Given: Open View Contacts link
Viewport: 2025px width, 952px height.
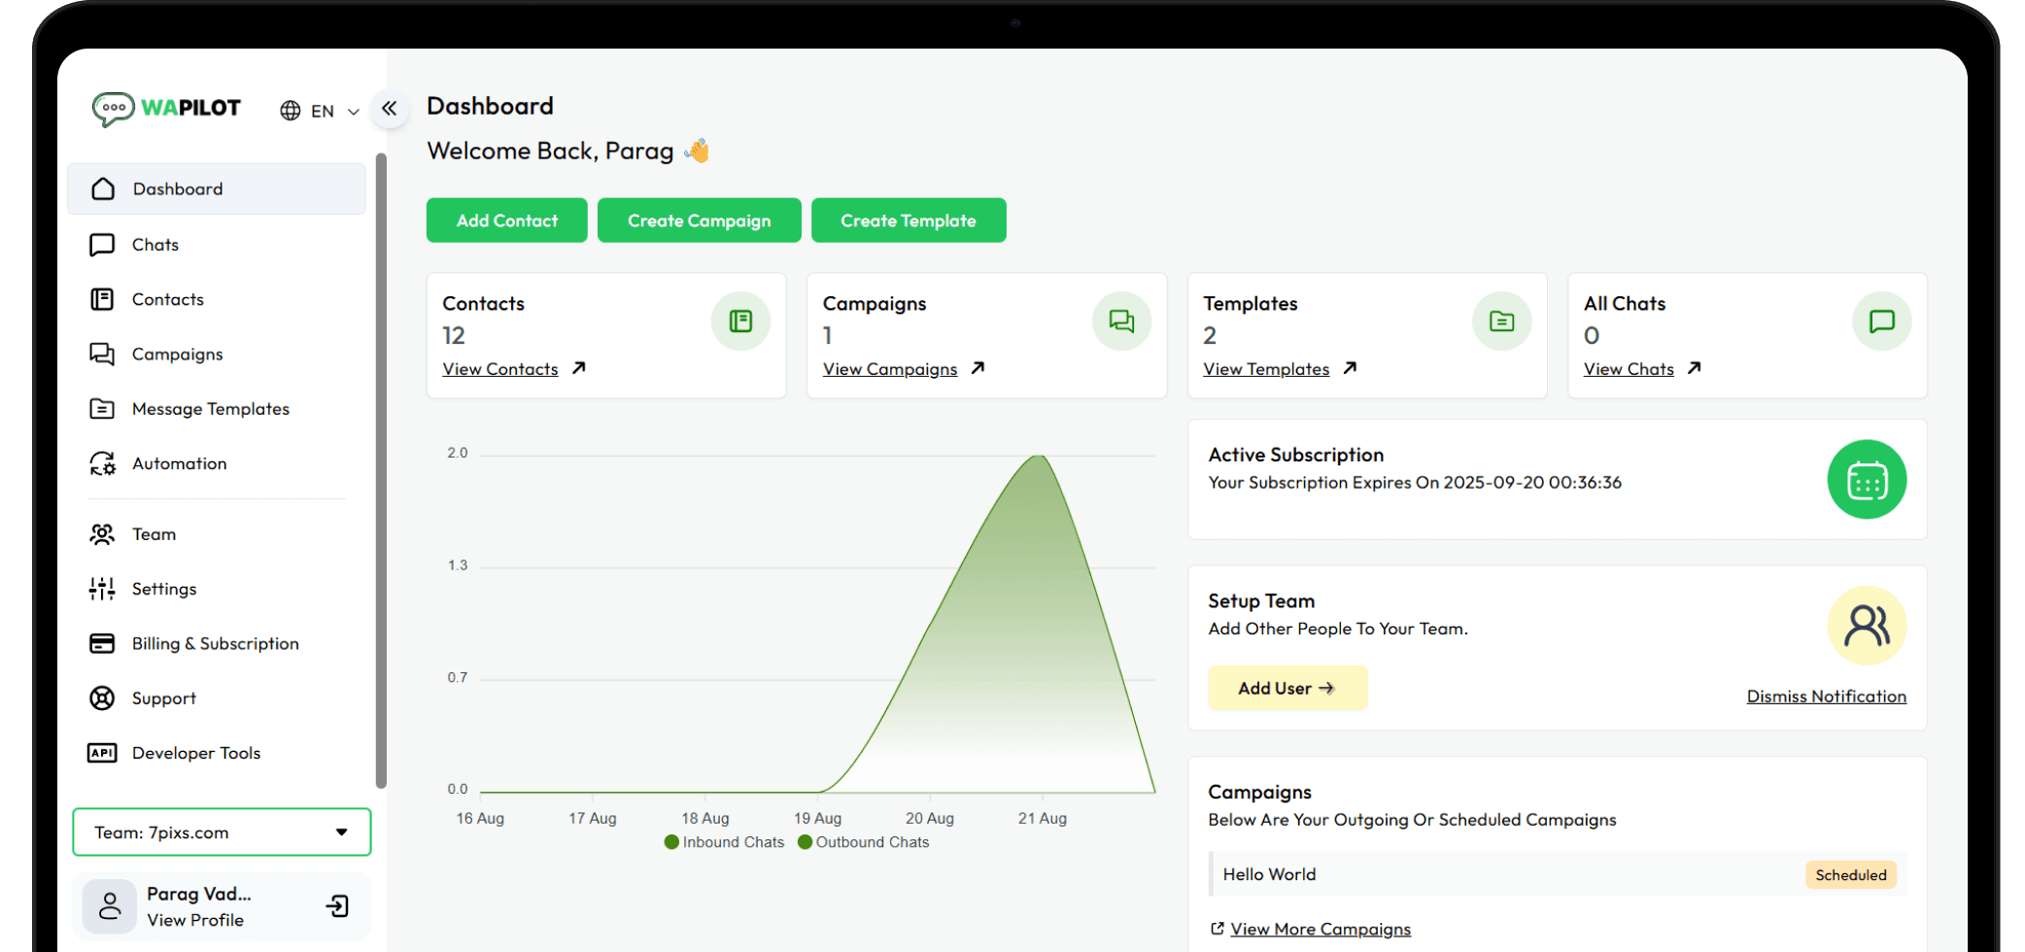Looking at the screenshot, I should coord(500,369).
